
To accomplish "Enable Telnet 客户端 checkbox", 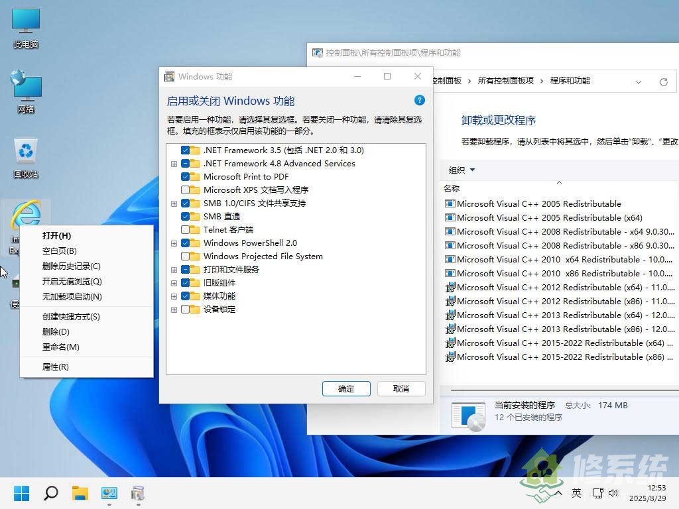I will click(x=186, y=229).
